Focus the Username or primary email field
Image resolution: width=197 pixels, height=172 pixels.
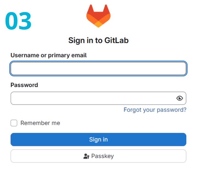click(98, 69)
